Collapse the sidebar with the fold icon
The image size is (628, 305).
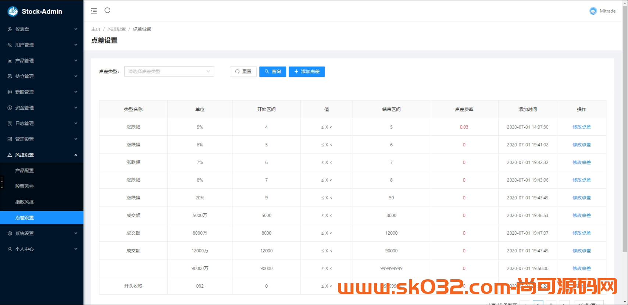[x=94, y=11]
